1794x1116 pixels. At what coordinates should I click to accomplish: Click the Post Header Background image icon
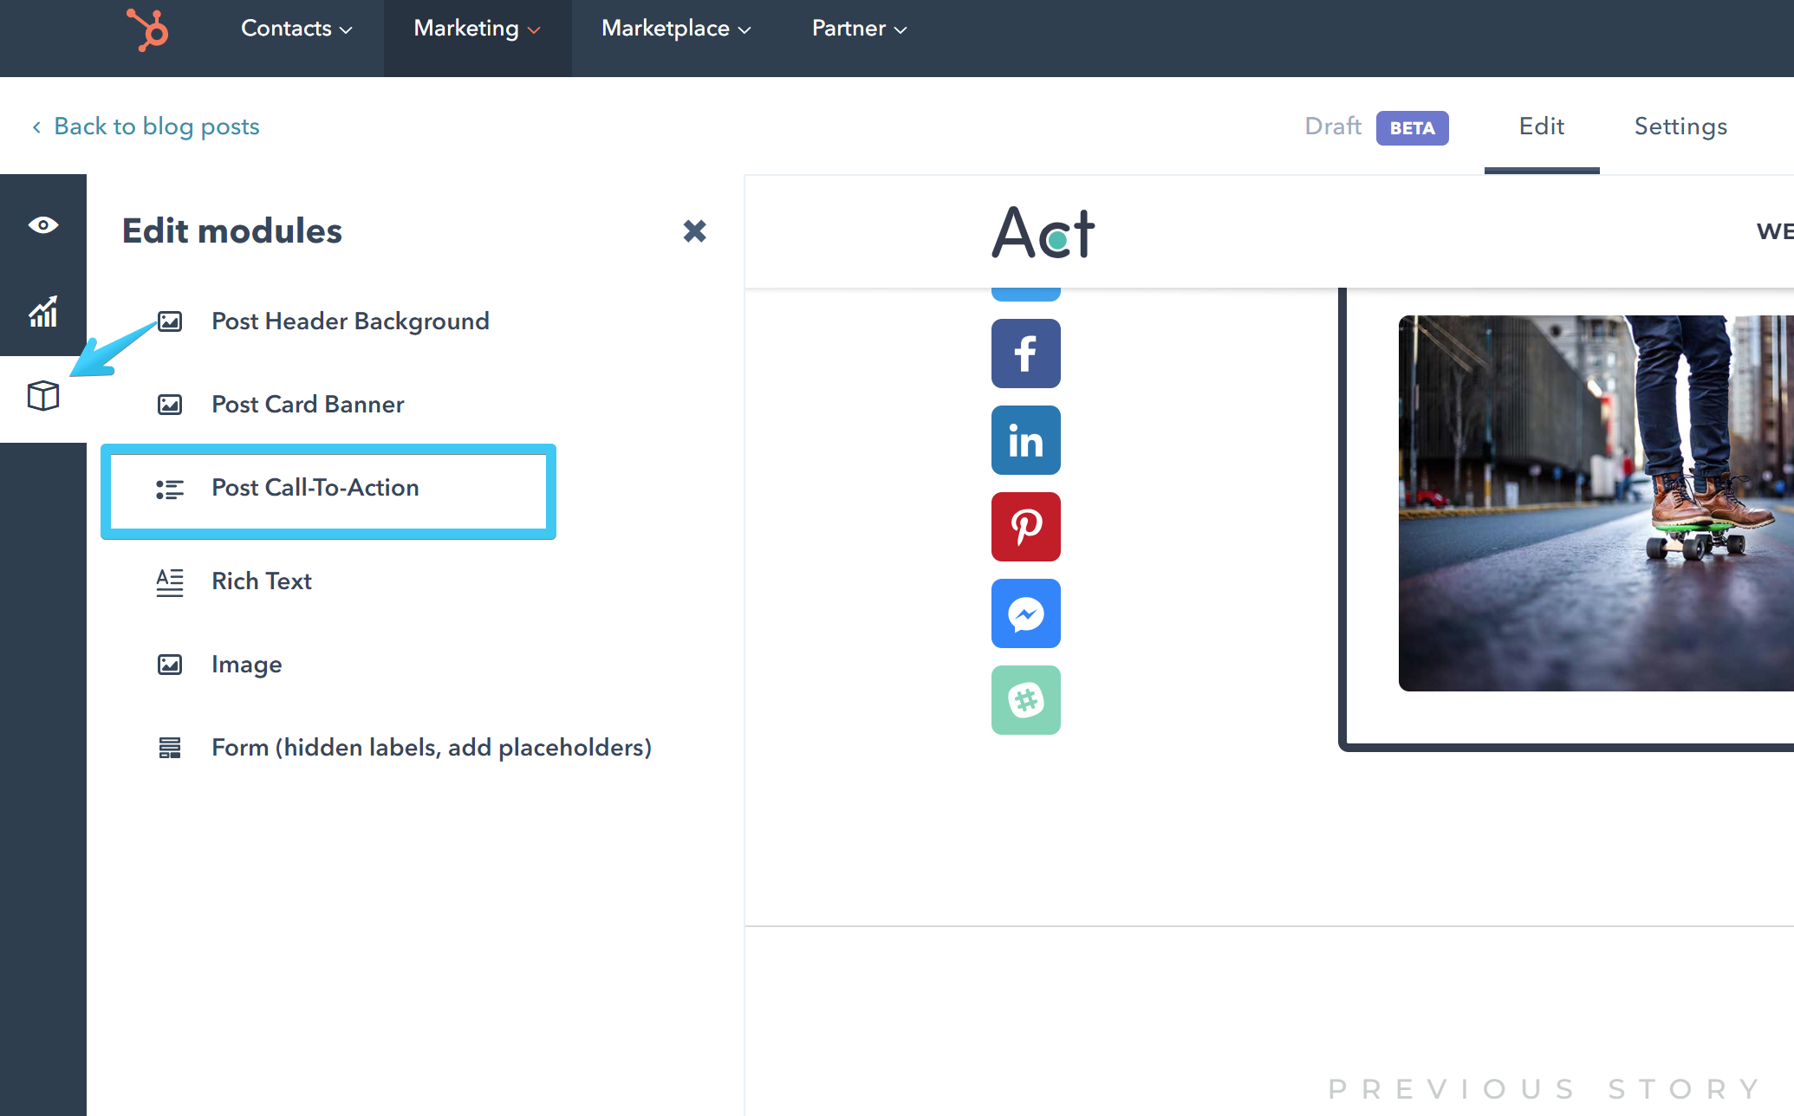[170, 321]
